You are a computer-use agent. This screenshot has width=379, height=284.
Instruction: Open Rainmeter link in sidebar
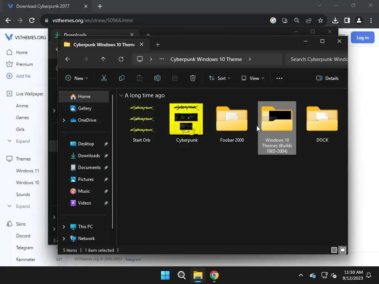26,259
